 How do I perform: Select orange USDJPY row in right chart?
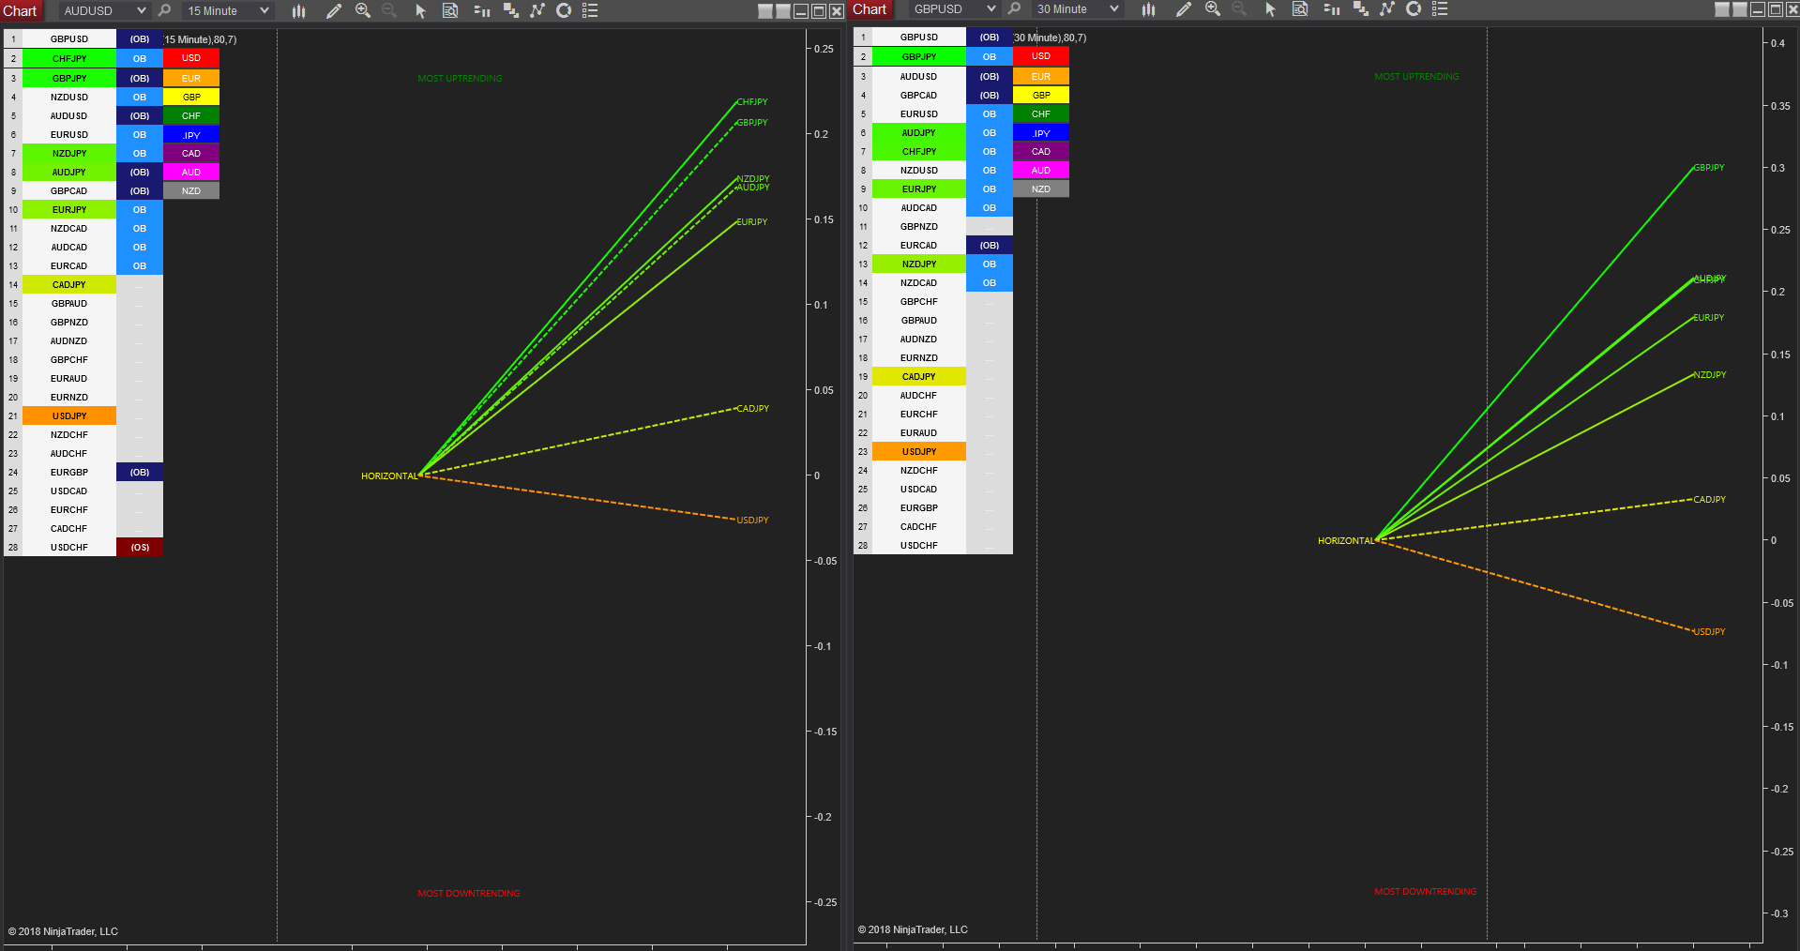tap(919, 451)
